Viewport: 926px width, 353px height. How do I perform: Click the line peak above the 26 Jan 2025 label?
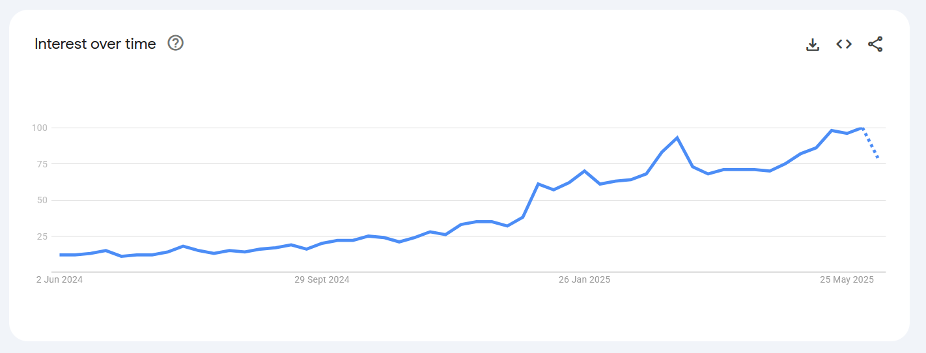(x=584, y=171)
